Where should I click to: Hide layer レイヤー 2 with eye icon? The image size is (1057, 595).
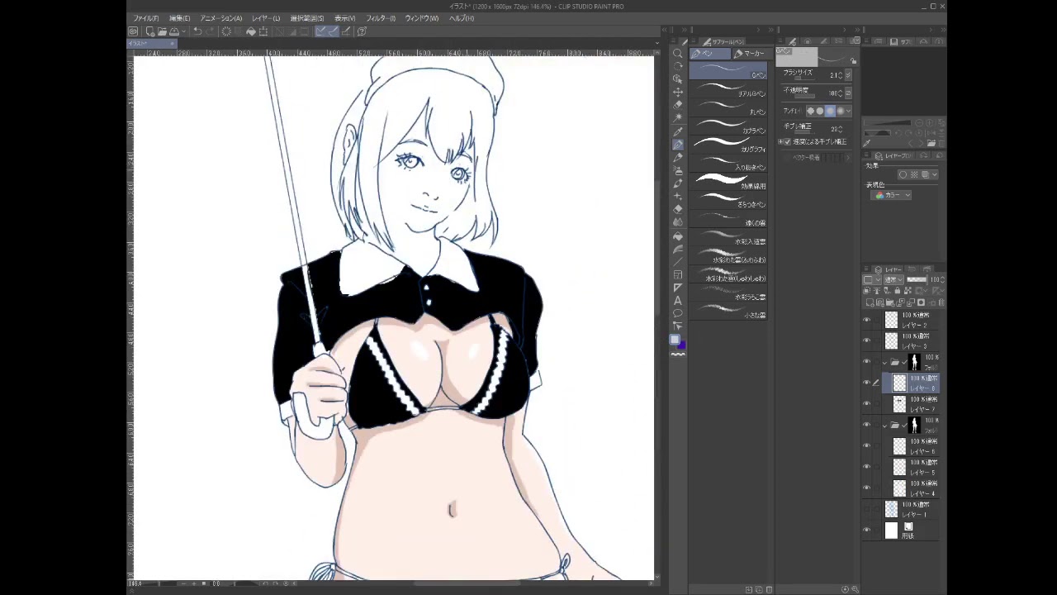click(866, 320)
